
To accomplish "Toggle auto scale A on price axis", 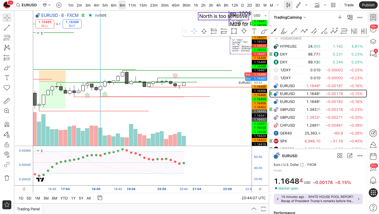I will tap(260, 189).
